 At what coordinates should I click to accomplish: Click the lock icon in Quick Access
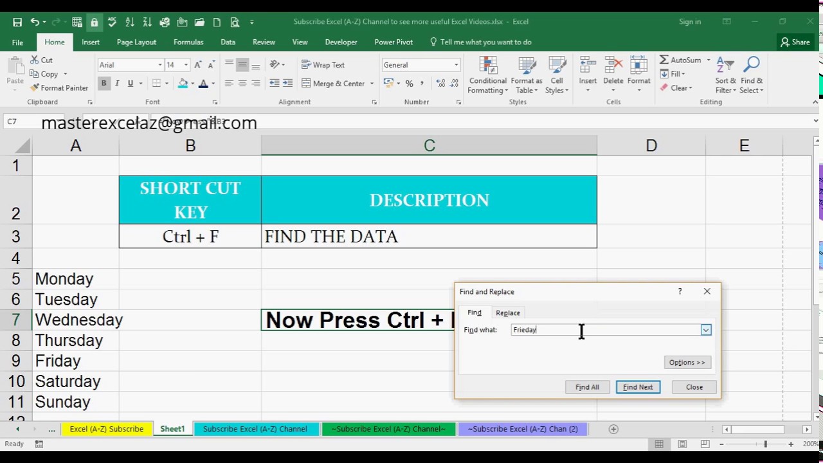click(95, 22)
